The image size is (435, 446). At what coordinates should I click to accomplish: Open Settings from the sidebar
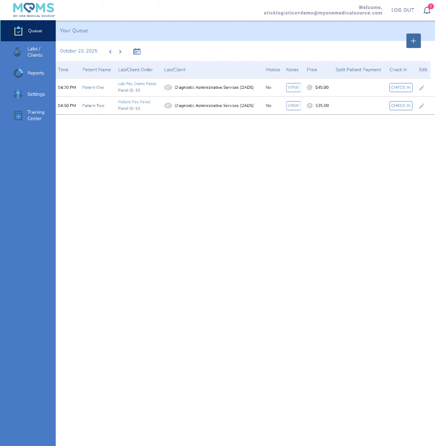(28, 94)
